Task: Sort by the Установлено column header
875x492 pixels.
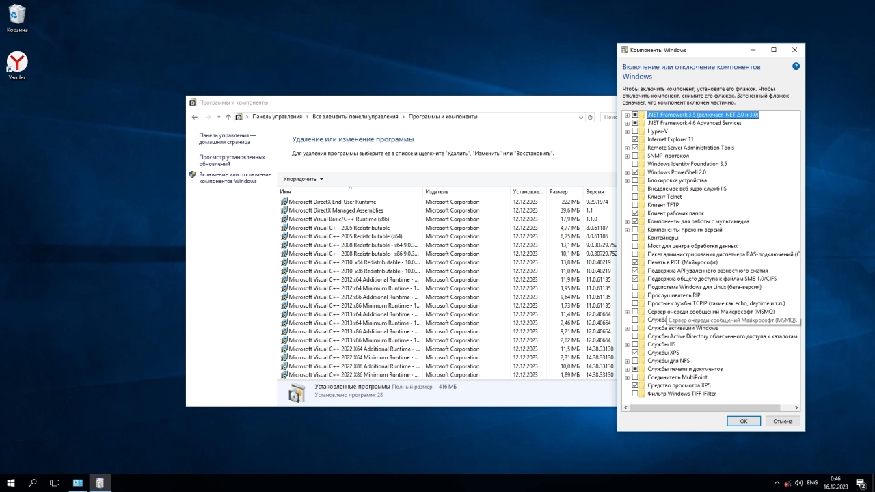Action: pyautogui.click(x=528, y=192)
